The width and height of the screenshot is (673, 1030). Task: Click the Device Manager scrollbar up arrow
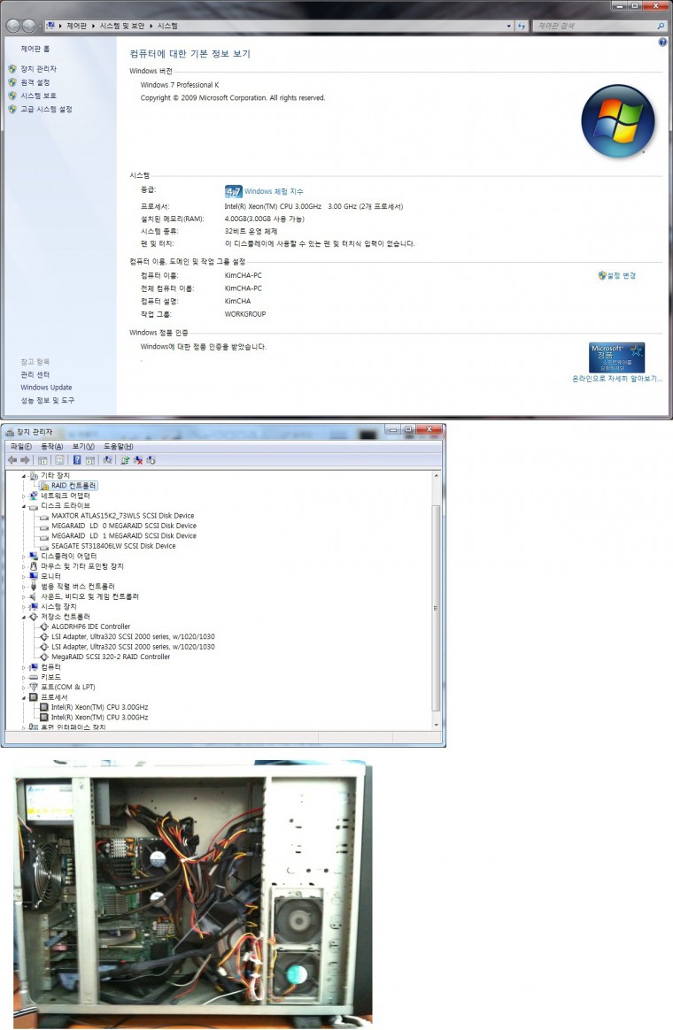[436, 475]
